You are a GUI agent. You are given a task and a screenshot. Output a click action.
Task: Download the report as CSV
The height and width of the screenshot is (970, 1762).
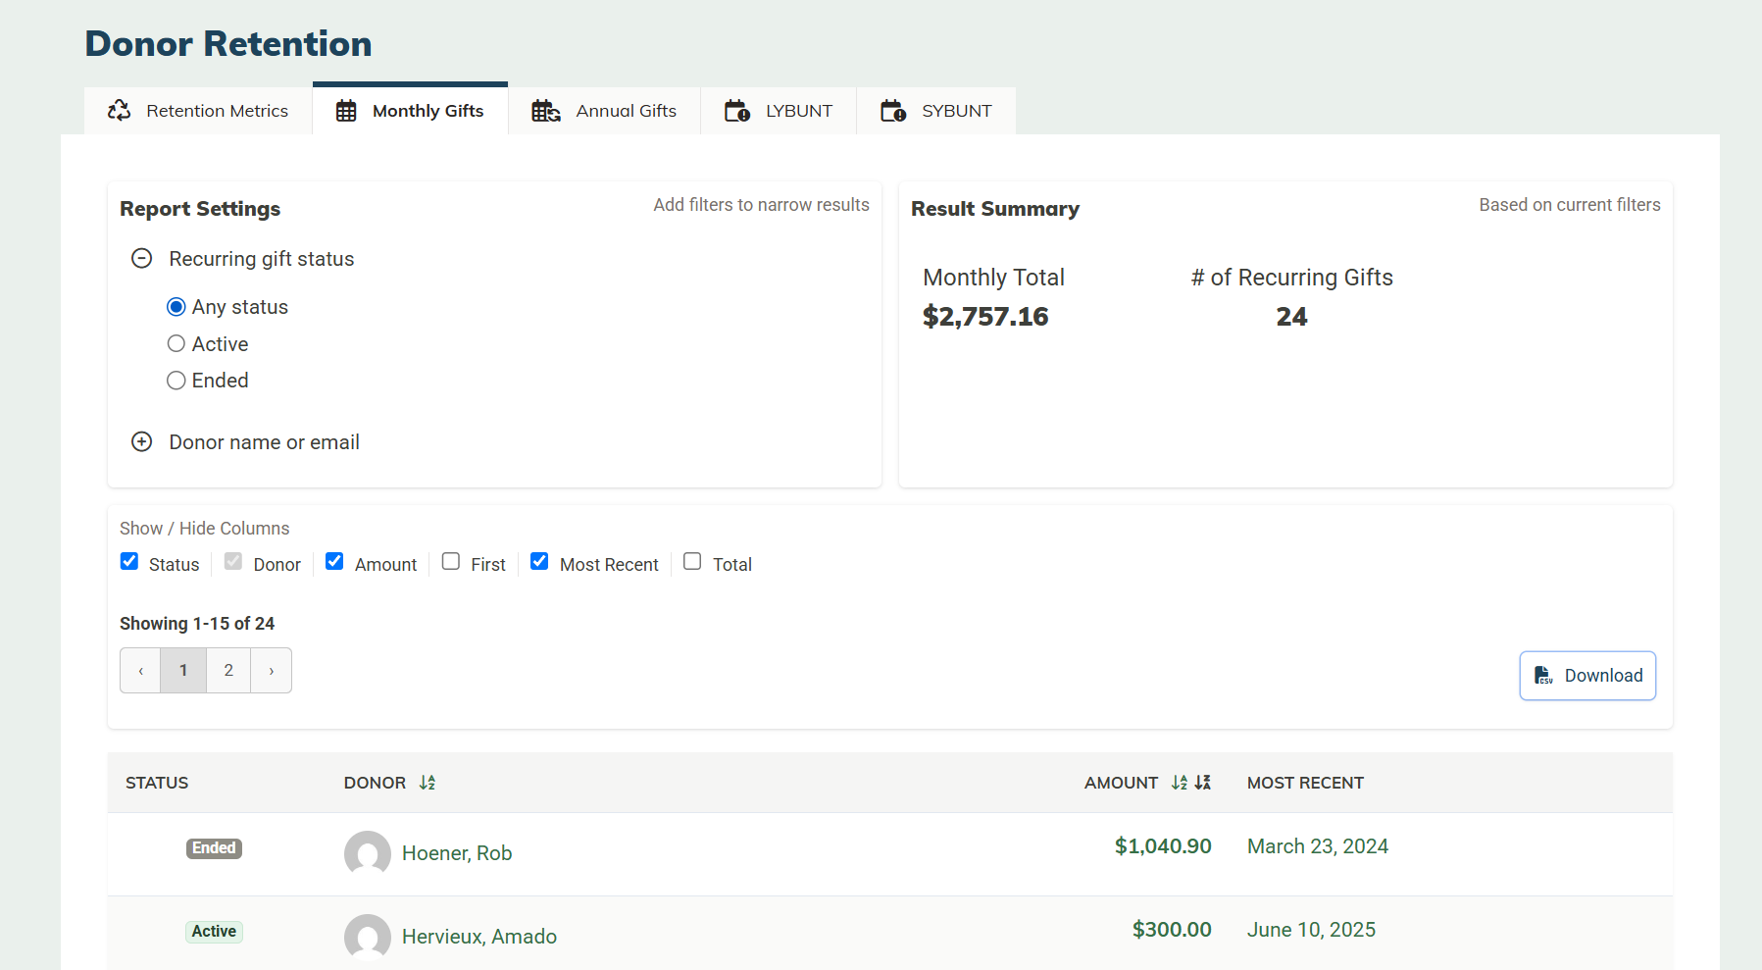click(1587, 676)
